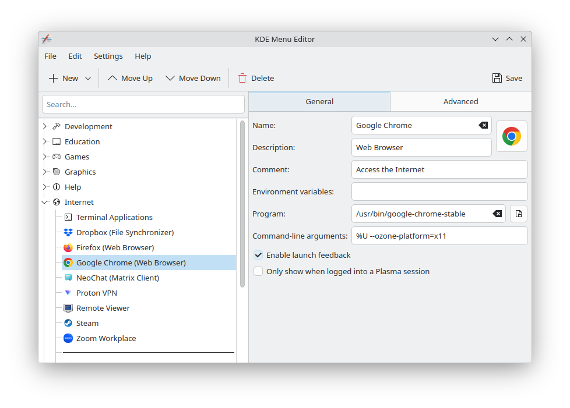Screen dimensions: 570x408
Task: Open the Edit menu
Action: point(75,56)
